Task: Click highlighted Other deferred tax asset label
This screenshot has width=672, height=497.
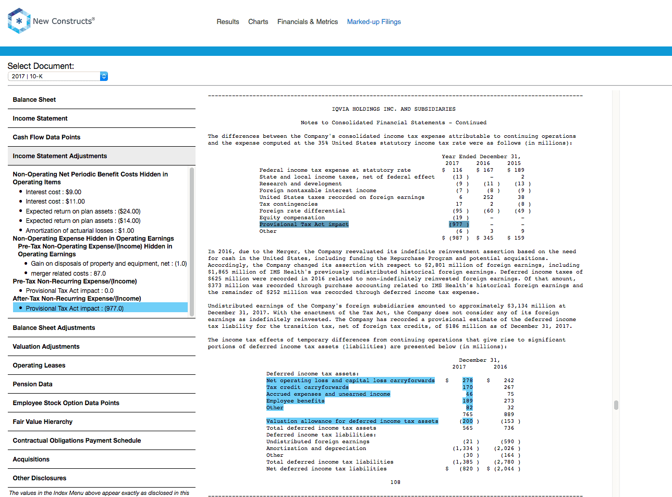Action: tap(275, 408)
